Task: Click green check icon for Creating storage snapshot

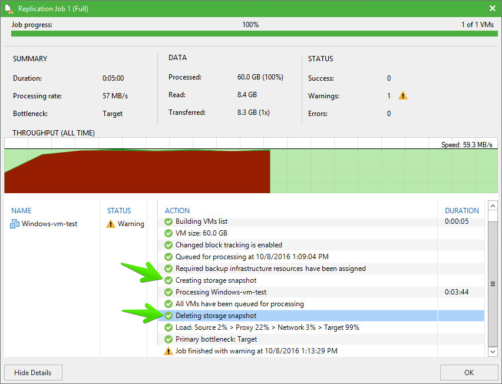Action: pos(169,280)
